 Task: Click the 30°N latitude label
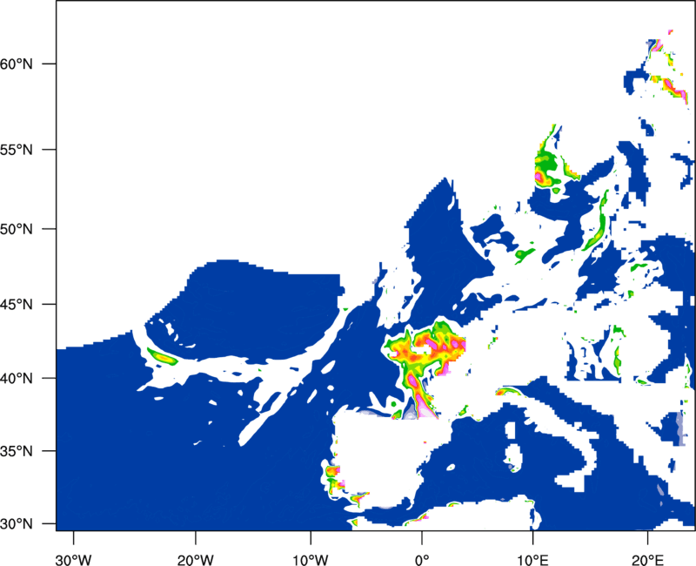coord(17,524)
